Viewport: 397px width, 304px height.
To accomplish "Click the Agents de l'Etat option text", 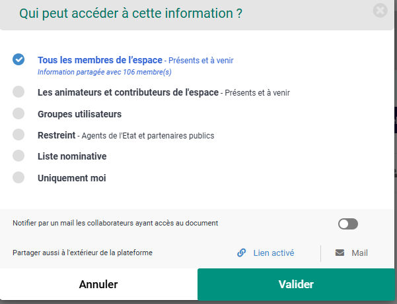I will click(x=147, y=136).
